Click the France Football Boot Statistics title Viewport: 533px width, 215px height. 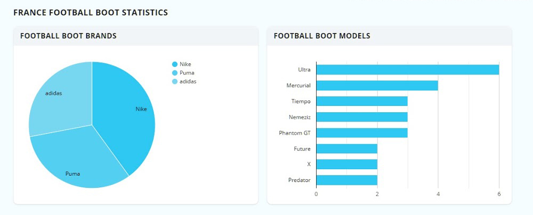click(91, 12)
